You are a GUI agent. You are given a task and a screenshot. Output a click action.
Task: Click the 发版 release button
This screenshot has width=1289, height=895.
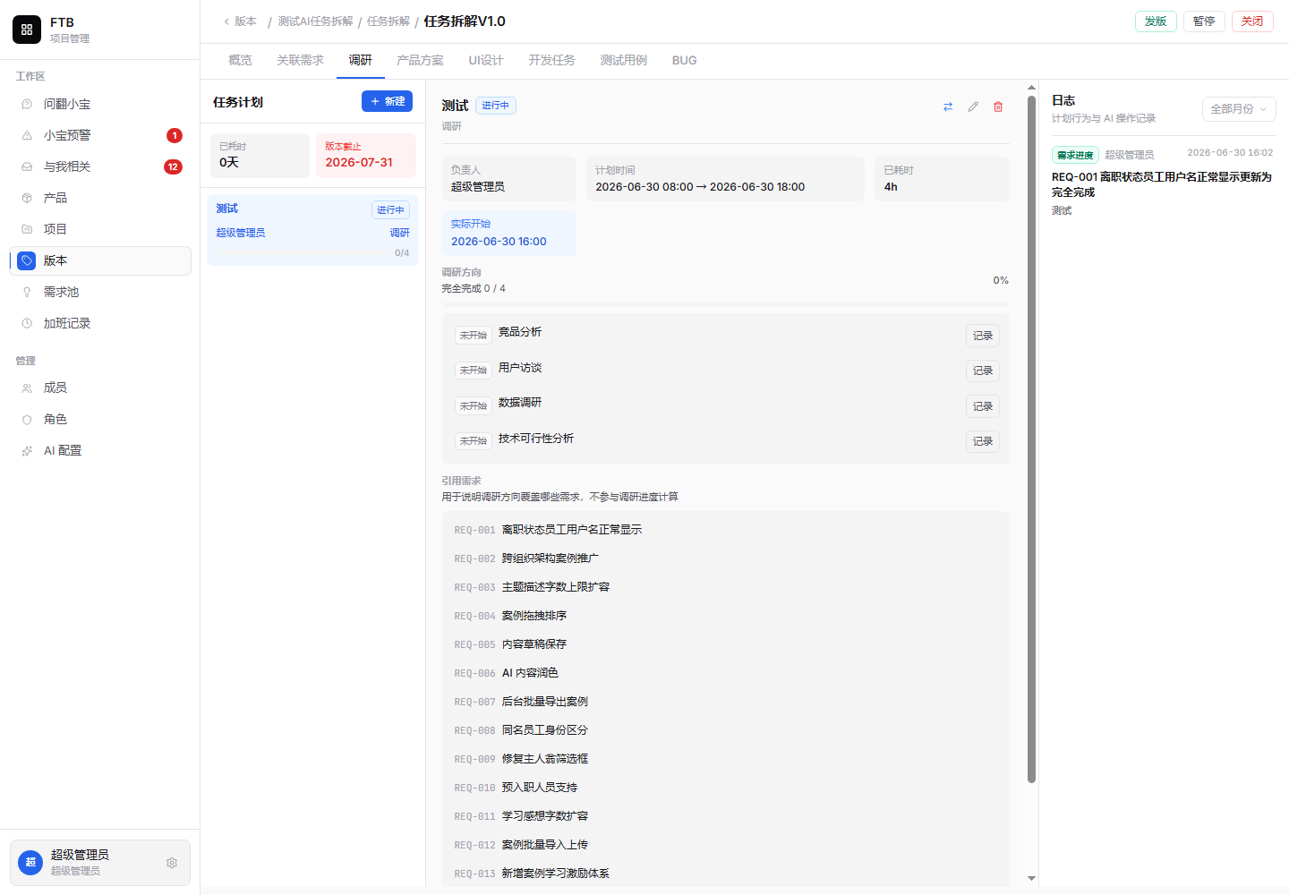coord(1156,21)
